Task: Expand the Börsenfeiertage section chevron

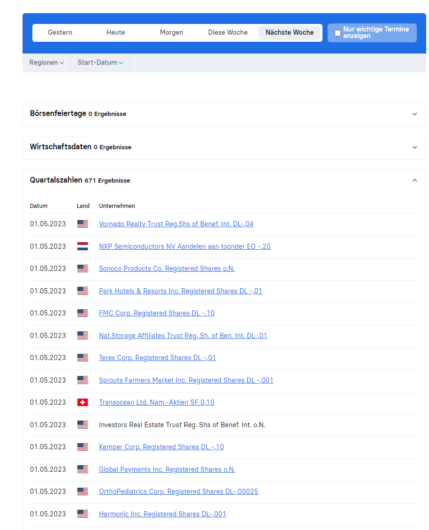Action: (x=414, y=114)
